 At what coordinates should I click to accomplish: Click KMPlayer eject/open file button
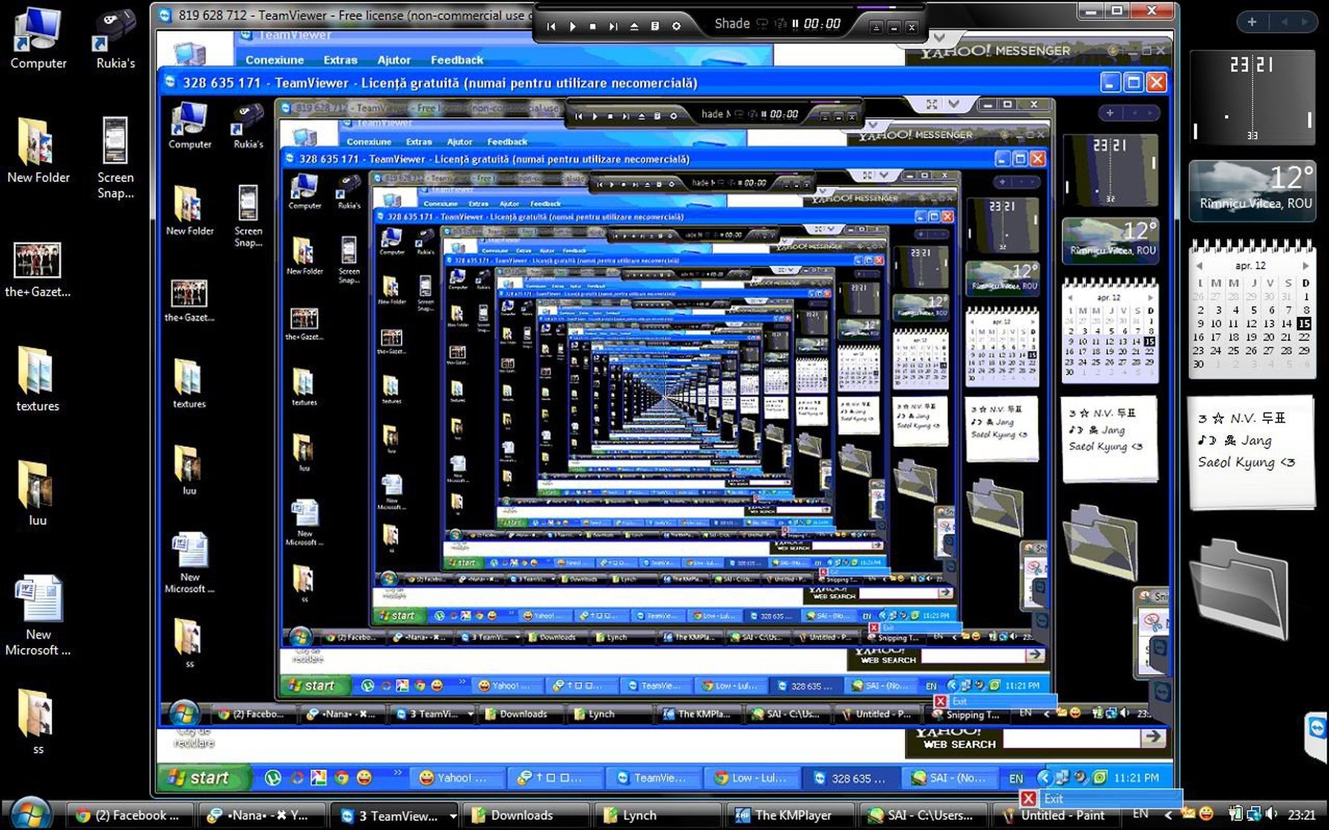pos(634,26)
